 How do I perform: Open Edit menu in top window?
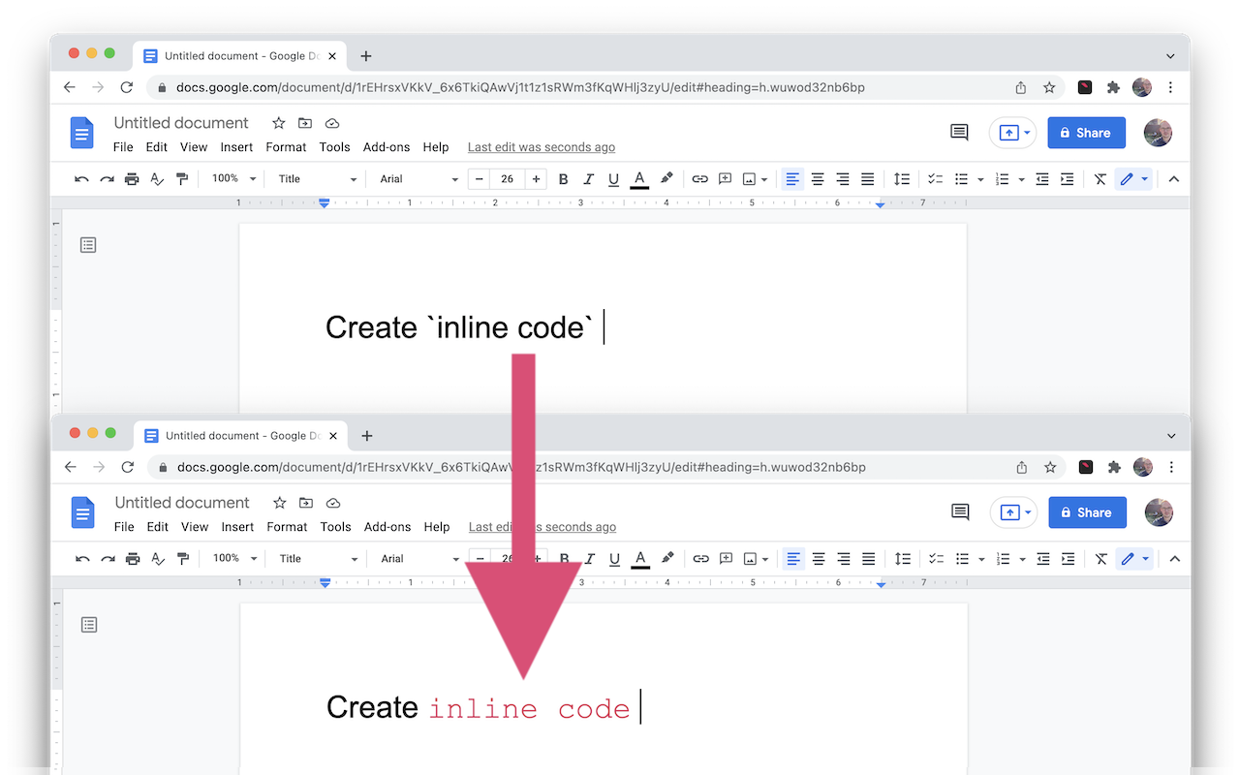pos(157,147)
